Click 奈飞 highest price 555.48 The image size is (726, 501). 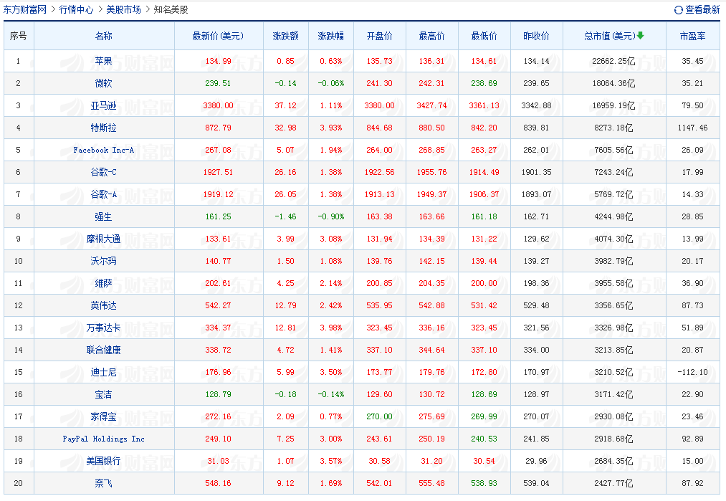click(x=432, y=483)
